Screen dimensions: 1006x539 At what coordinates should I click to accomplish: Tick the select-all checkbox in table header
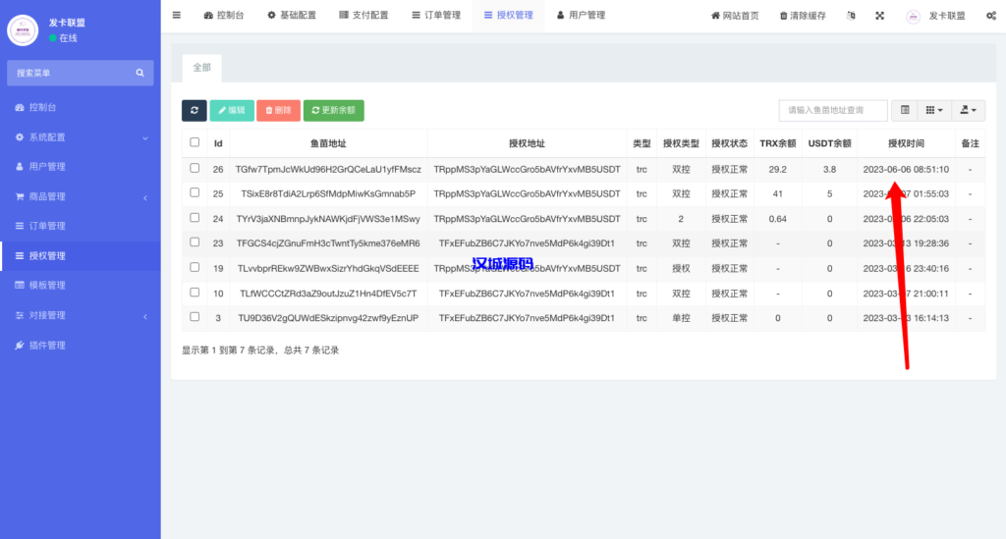(195, 142)
